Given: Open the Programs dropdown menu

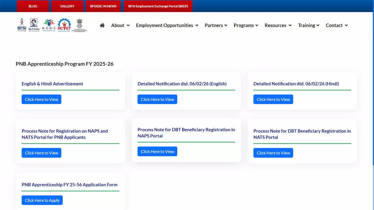Looking at the screenshot, I should tap(244, 25).
